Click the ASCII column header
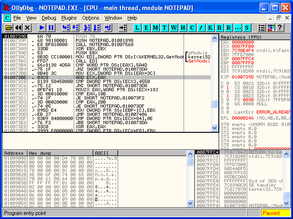The image size is (293, 219). [x=105, y=153]
